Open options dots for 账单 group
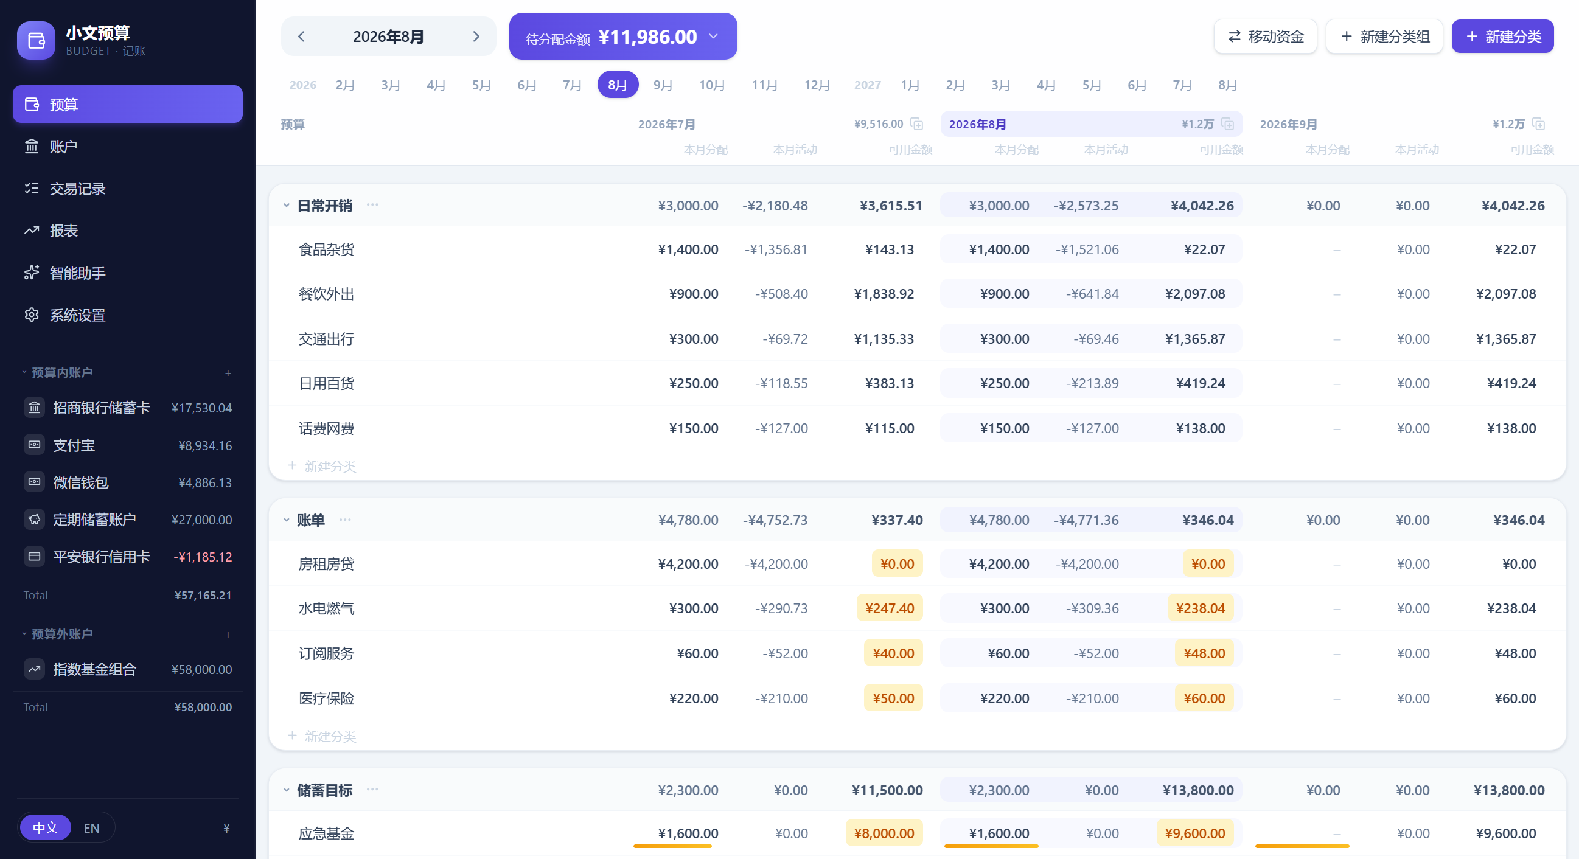Viewport: 1579px width, 859px height. click(x=345, y=520)
